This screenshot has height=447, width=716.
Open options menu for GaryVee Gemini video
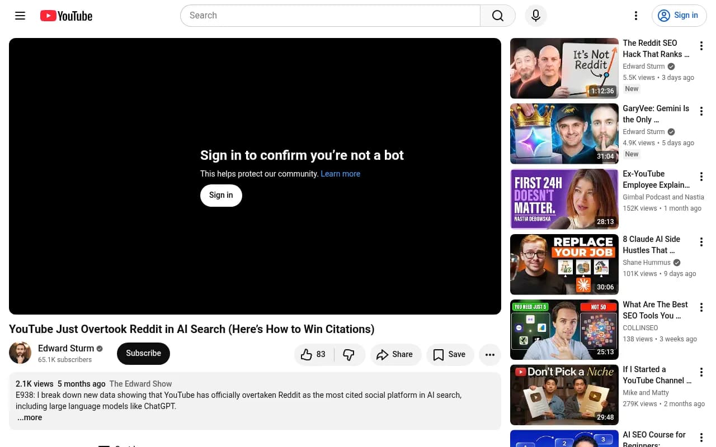pos(701,112)
